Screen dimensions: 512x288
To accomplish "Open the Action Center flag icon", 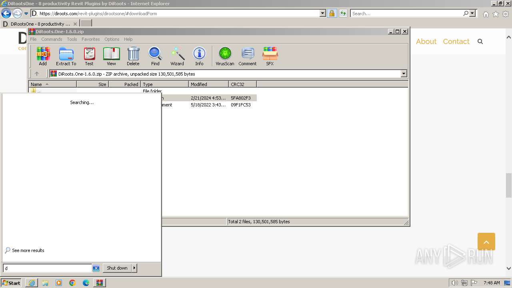I will [474, 283].
